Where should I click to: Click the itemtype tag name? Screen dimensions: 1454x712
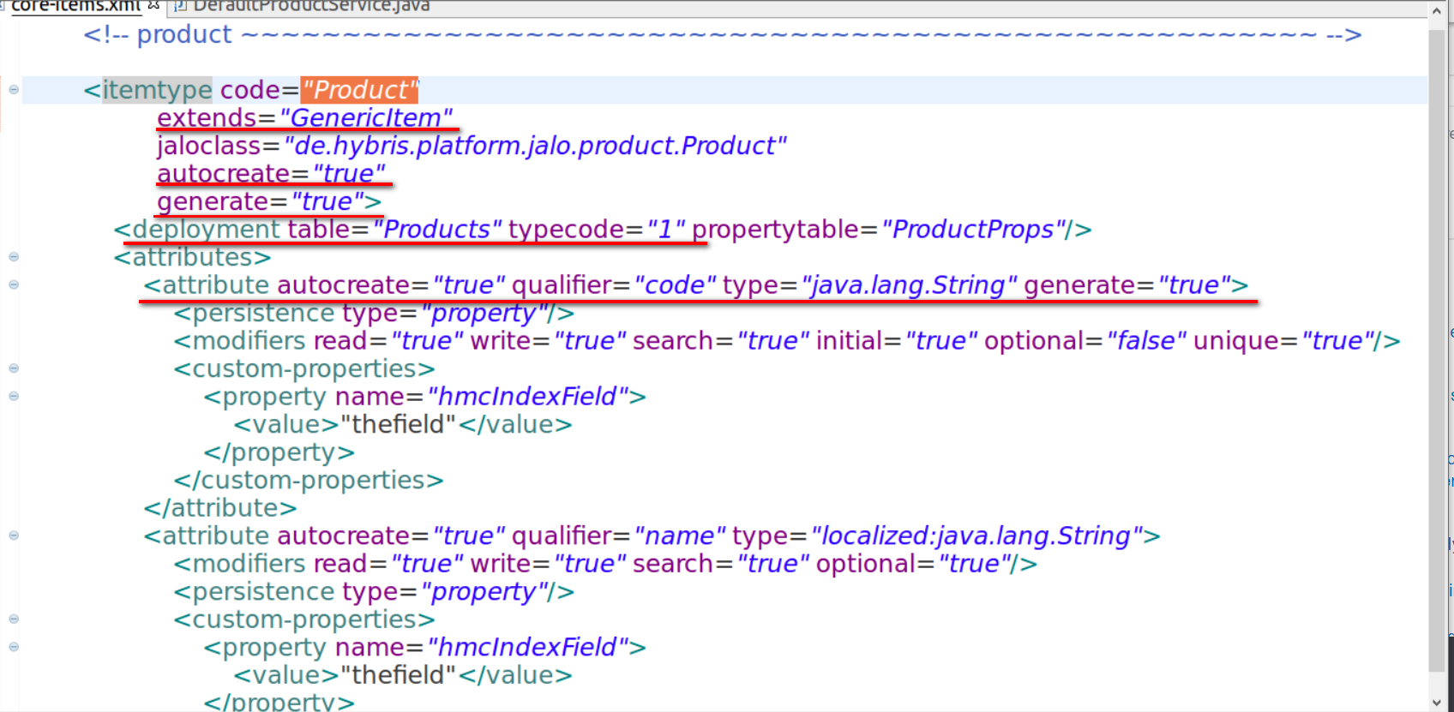pyautogui.click(x=157, y=90)
